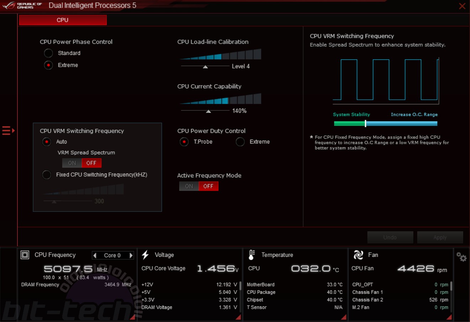This screenshot has height=322, width=470.
Task: Click the Load-line Calibration level bar graph
Action: (x=221, y=54)
